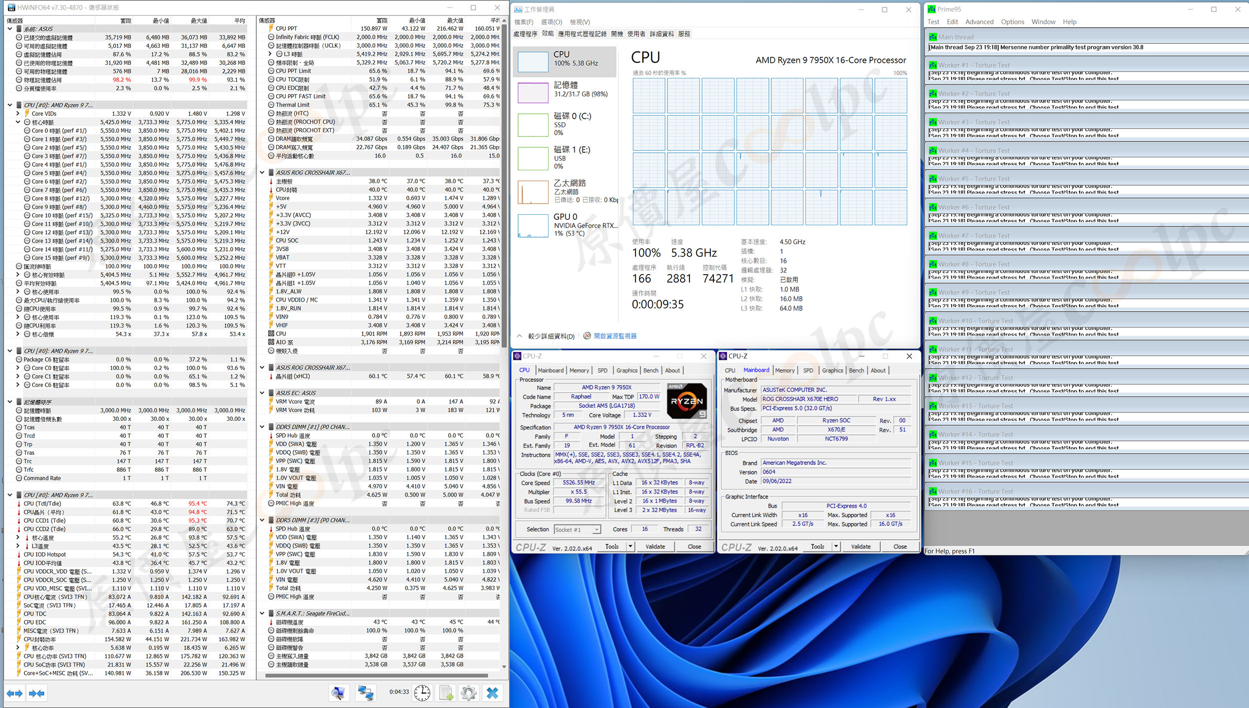Open HWiNFO sensor search magnifier icon
The width and height of the screenshot is (1249, 708).
click(338, 693)
